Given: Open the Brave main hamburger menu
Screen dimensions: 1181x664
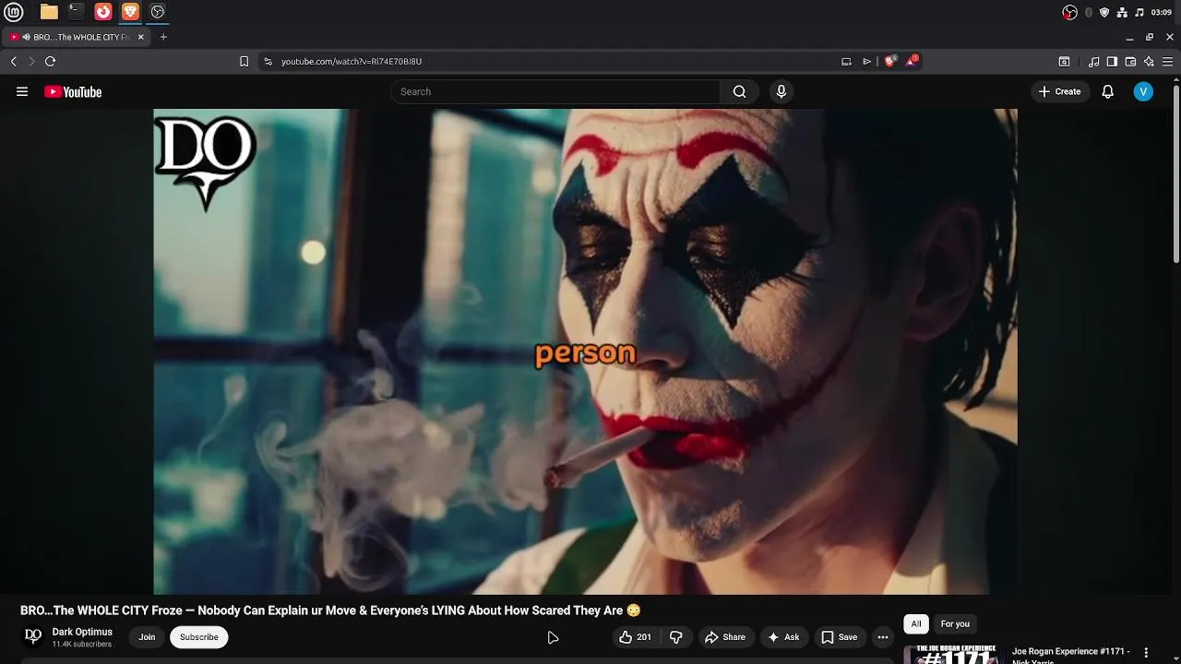Looking at the screenshot, I should pyautogui.click(x=1167, y=62).
